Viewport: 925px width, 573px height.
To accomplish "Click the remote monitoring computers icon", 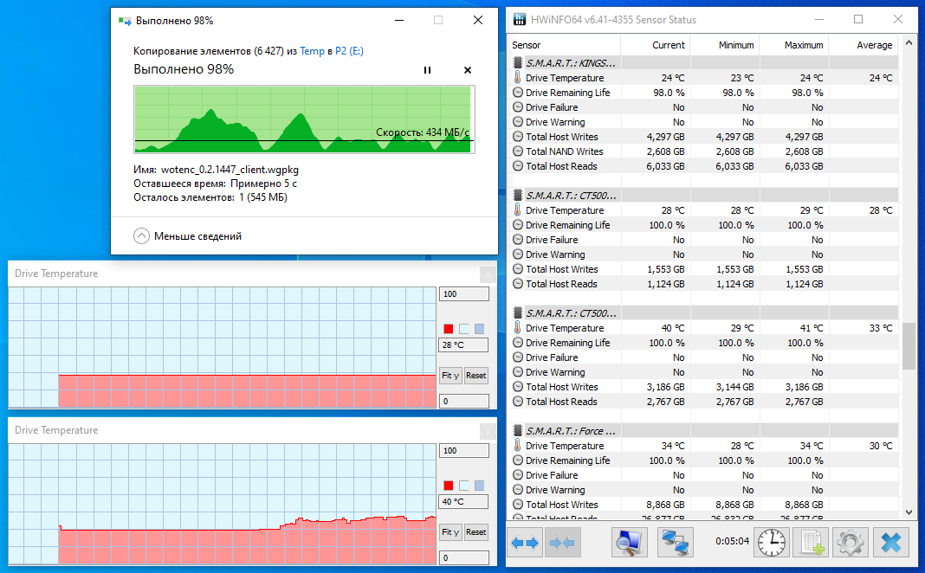I will 675,543.
